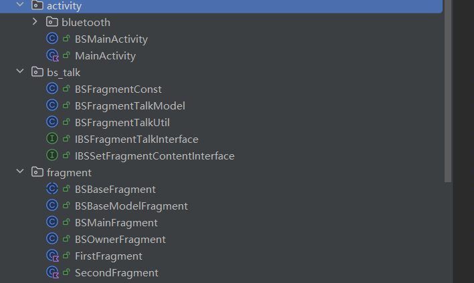Screen dimensions: 474x283
Task: Click the SecondFragment Kotlin class icon
Action: point(52,273)
